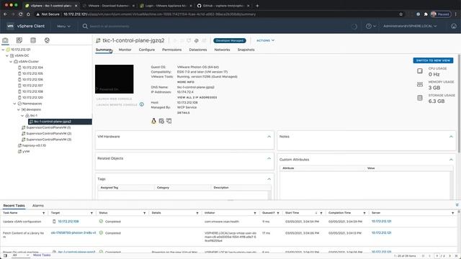Open the All filter dropdown in tasks footer
Image resolution: width=461 pixels, height=259 pixels.
click(x=21, y=255)
